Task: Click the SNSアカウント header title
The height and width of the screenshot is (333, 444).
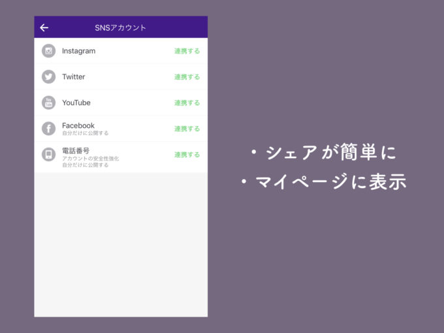Action: coord(120,27)
